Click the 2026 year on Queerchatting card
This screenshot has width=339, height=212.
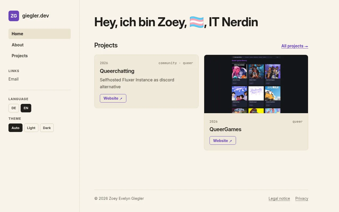[104, 63]
